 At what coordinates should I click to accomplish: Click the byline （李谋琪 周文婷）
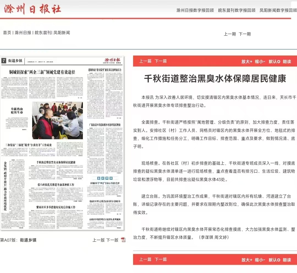[214, 237]
